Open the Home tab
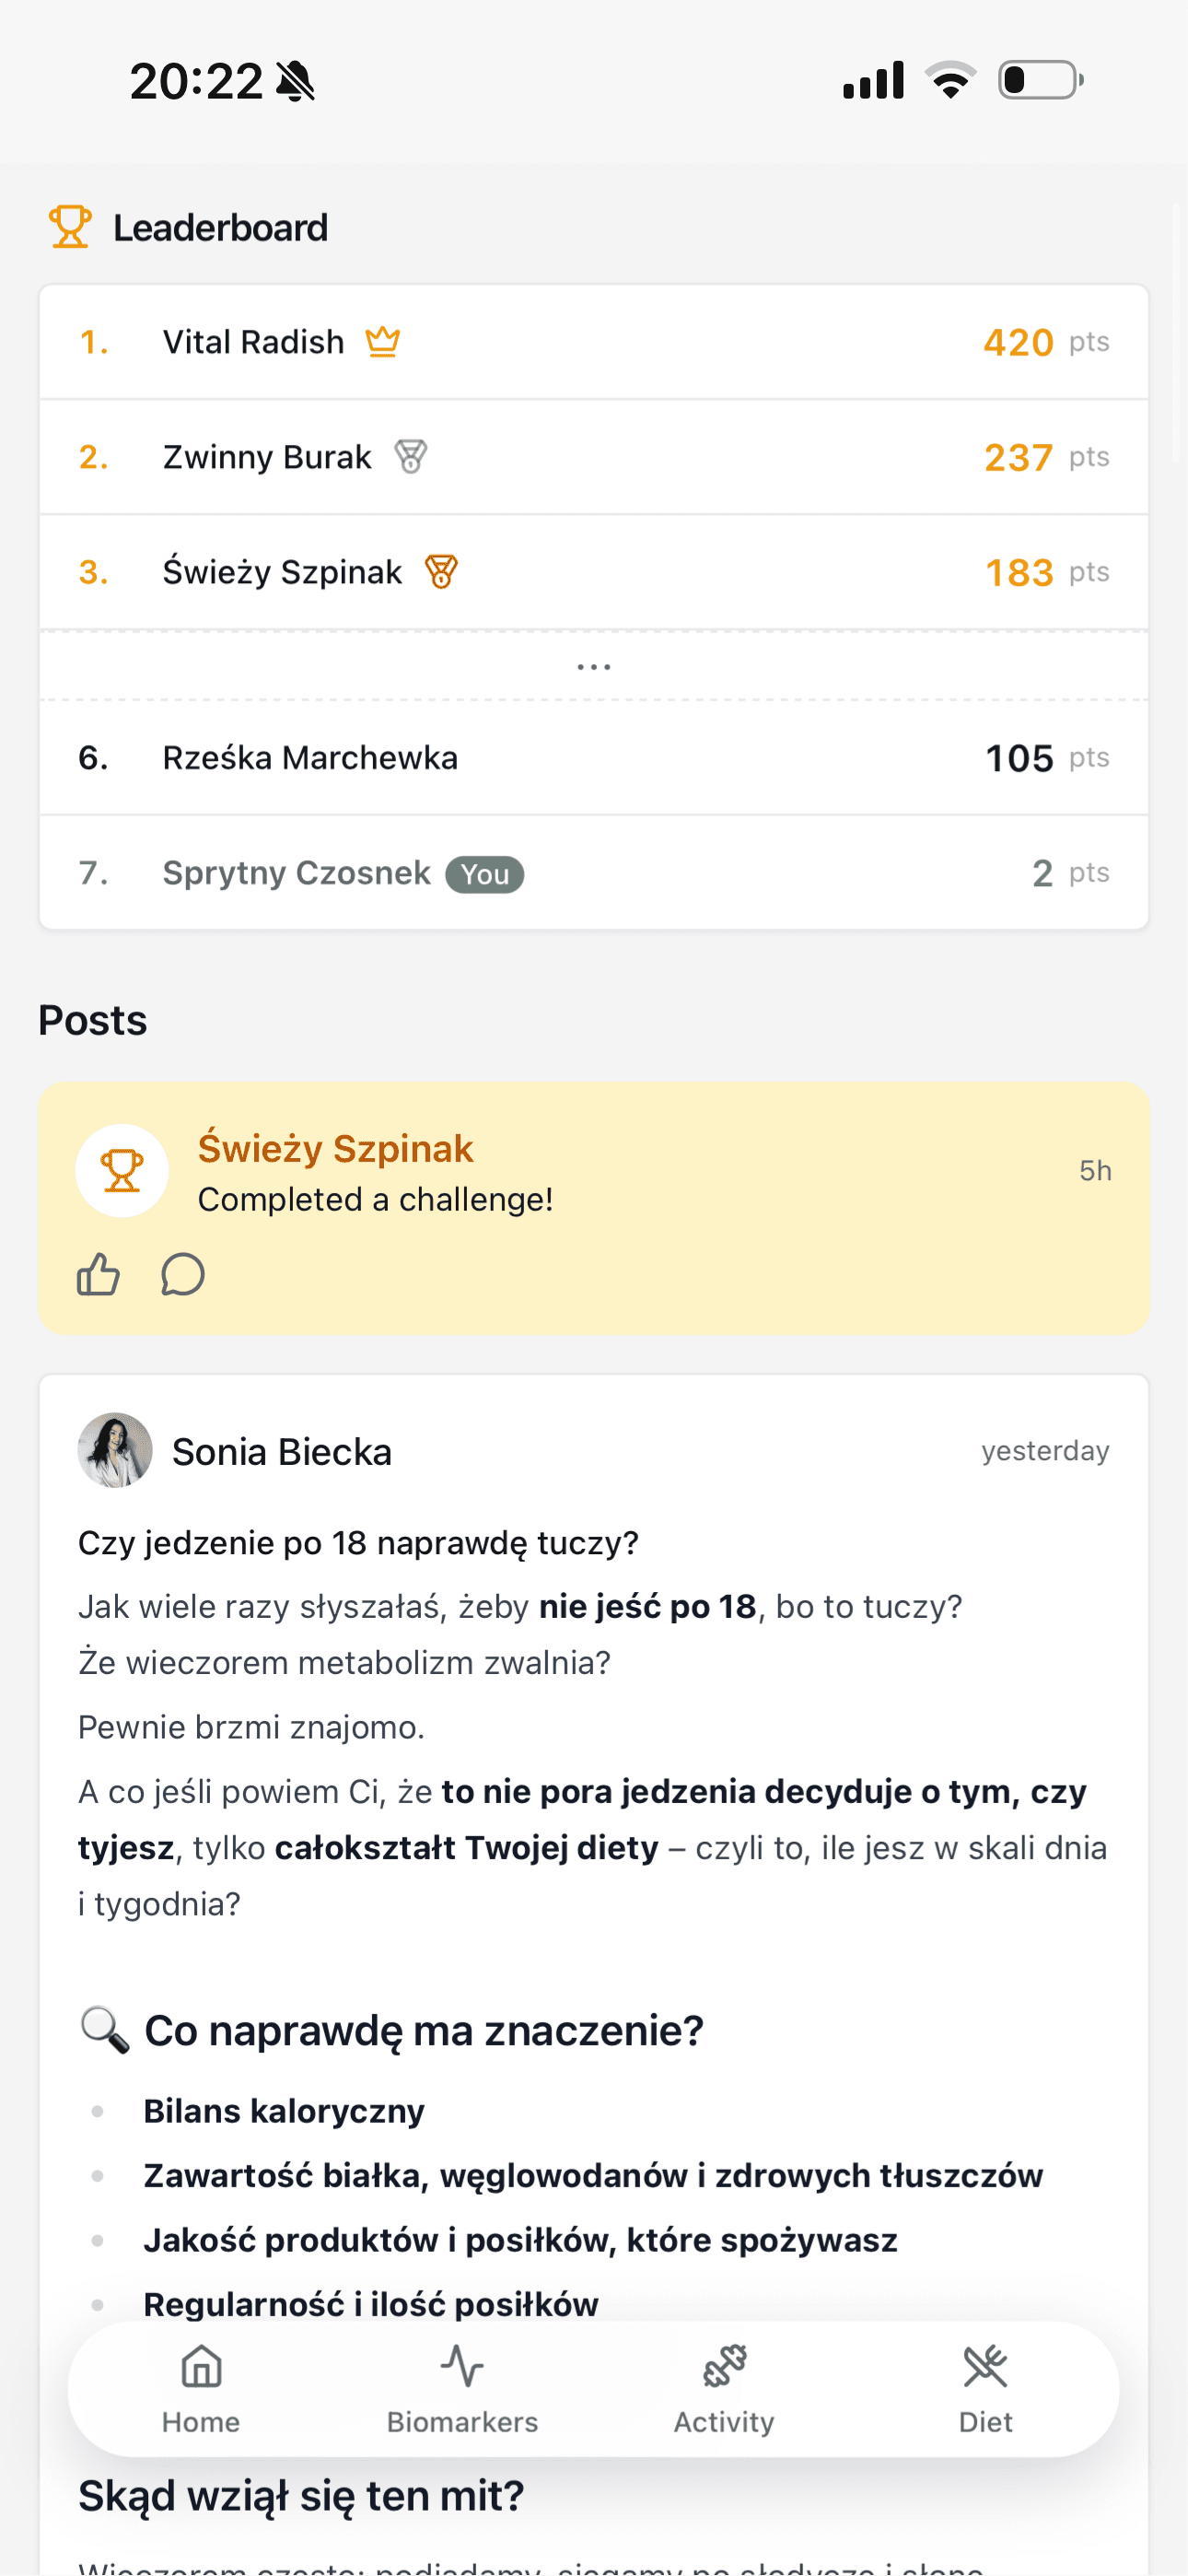The width and height of the screenshot is (1188, 2576). 201,2388
